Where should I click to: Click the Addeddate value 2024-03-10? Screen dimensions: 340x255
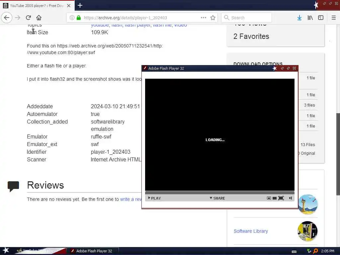pyautogui.click(x=115, y=106)
